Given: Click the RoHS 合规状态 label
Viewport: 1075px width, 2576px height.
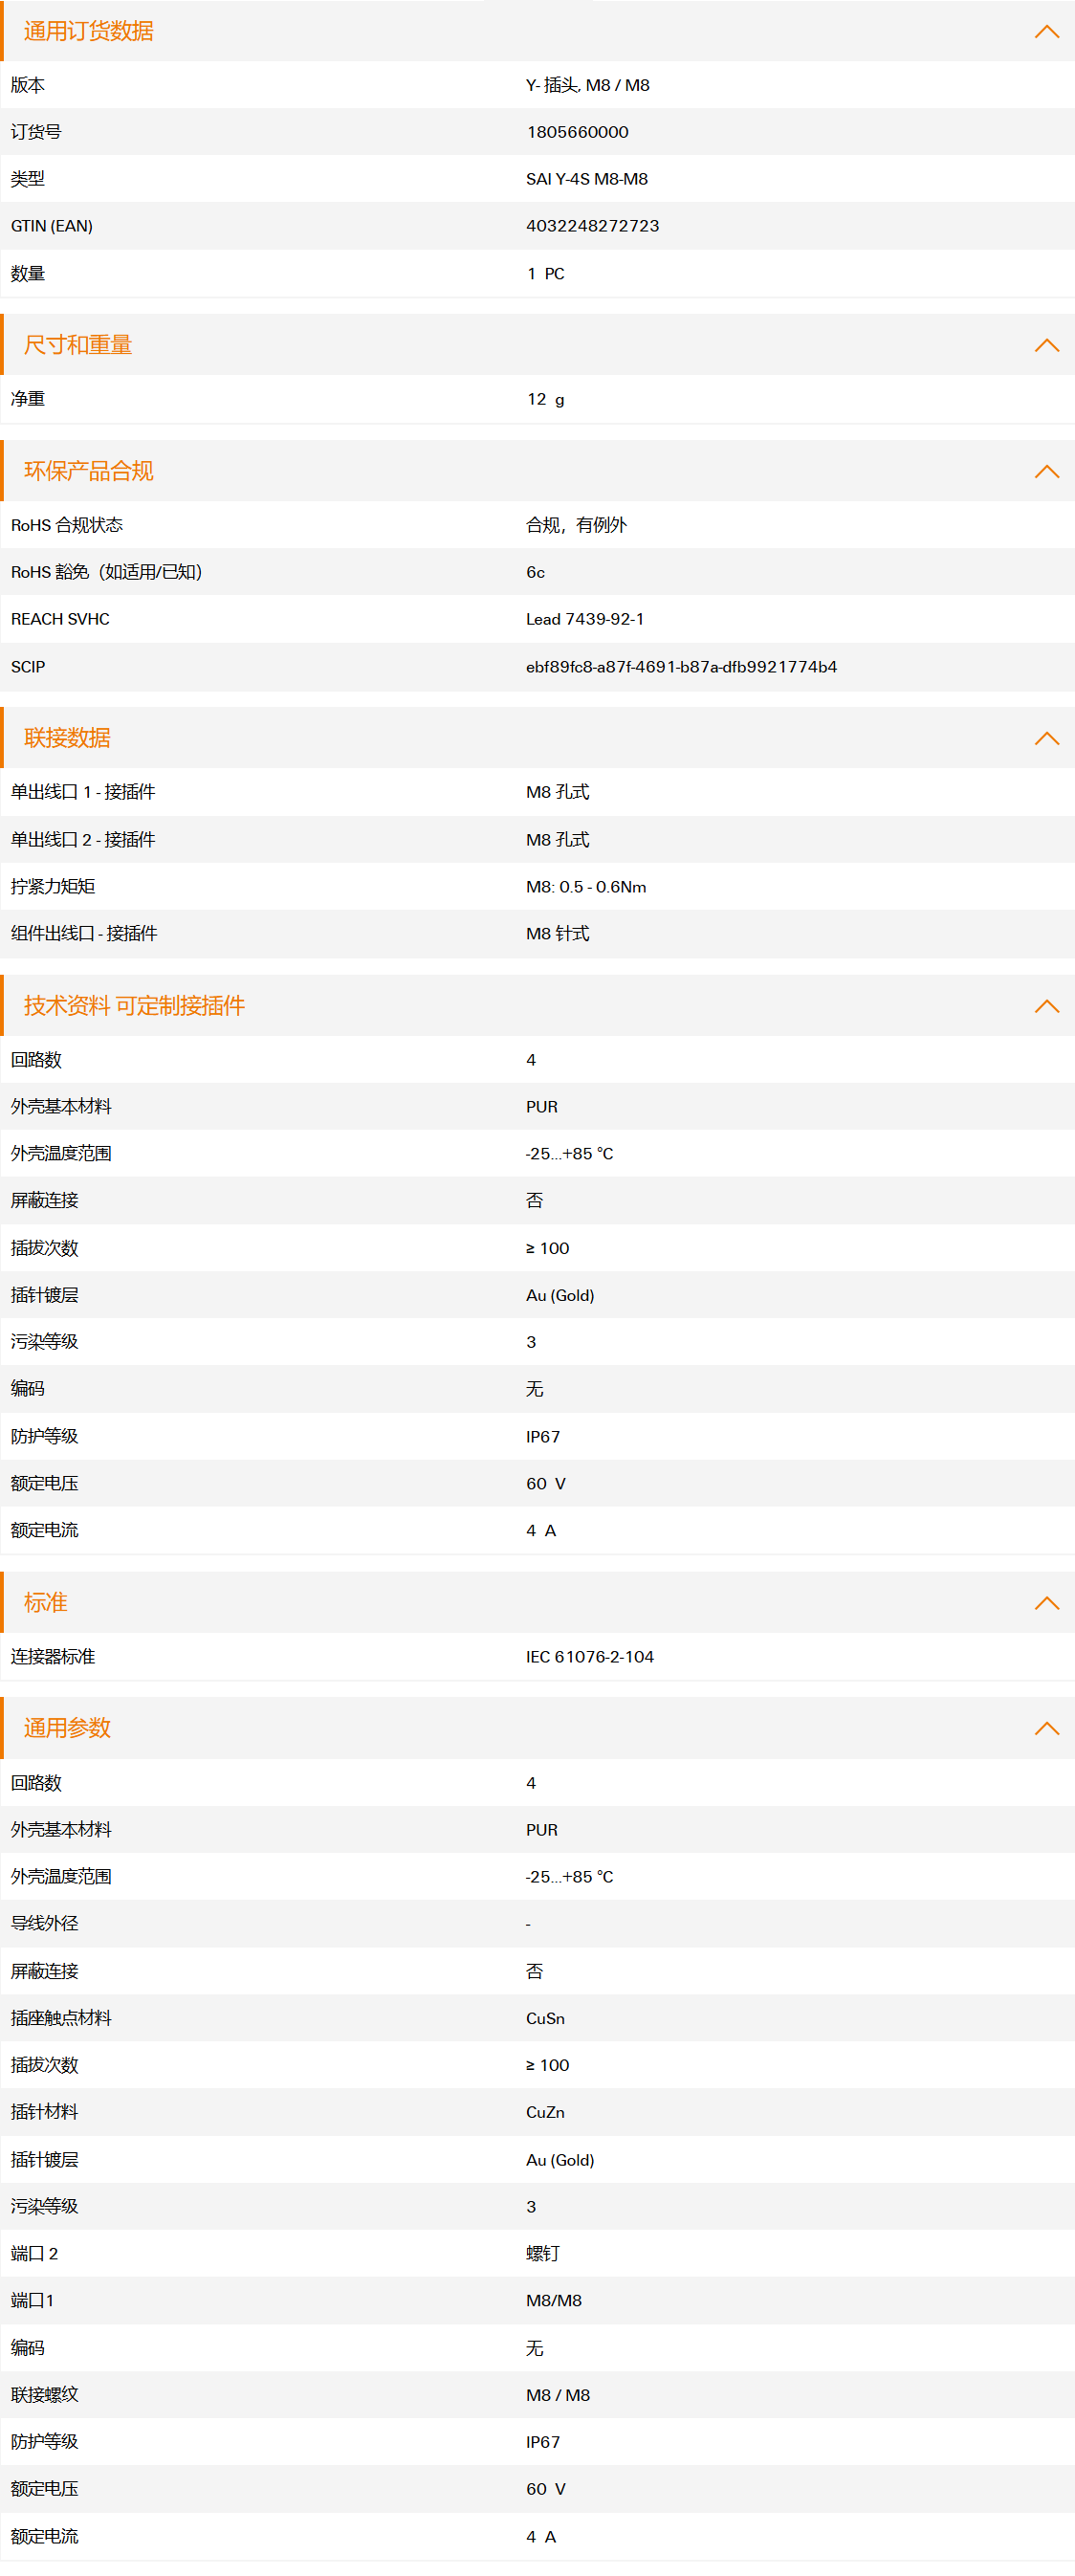Looking at the screenshot, I should click(67, 525).
